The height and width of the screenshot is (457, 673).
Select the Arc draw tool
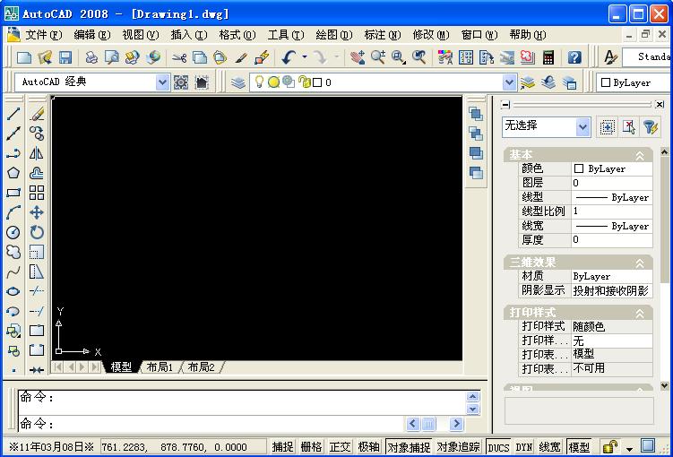click(x=13, y=212)
